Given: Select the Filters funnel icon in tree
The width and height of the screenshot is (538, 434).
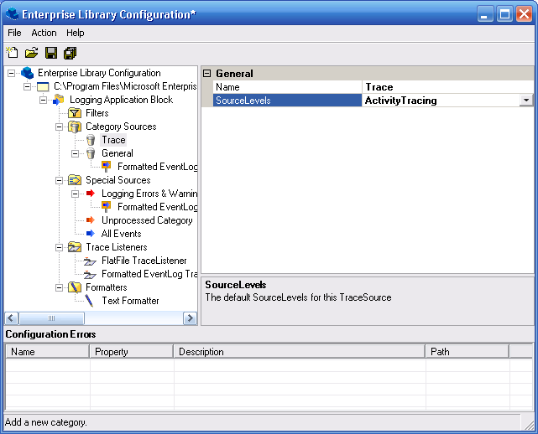Looking at the screenshot, I should pyautogui.click(x=75, y=113).
